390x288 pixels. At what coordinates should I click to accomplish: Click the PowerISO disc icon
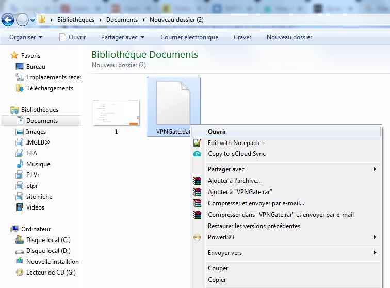pyautogui.click(x=197, y=237)
